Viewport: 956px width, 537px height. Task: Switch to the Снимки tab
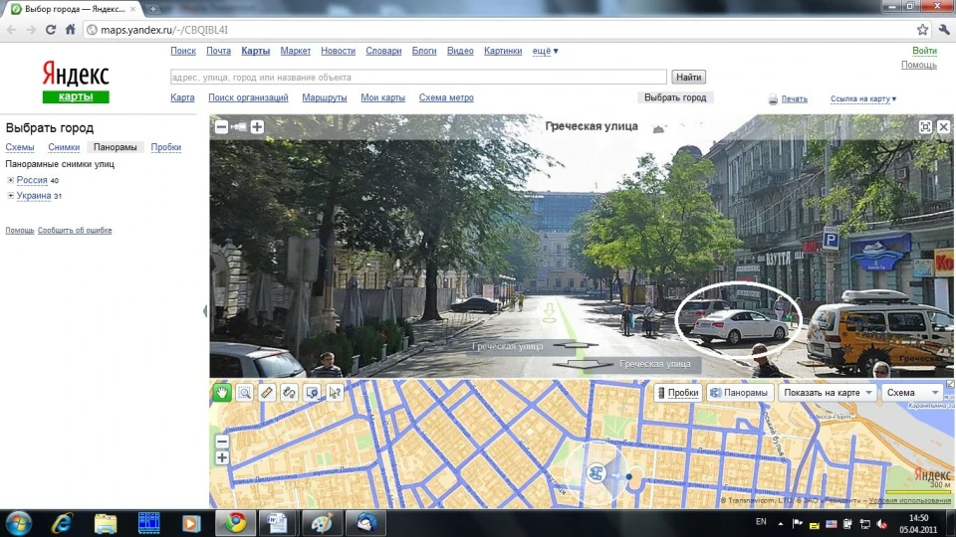64,147
